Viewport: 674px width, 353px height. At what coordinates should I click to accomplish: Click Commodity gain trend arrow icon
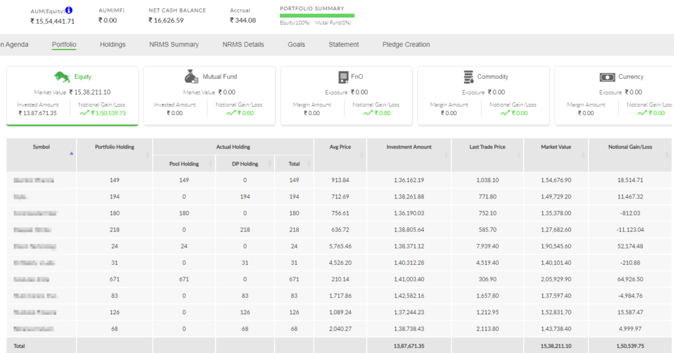tap(505, 113)
